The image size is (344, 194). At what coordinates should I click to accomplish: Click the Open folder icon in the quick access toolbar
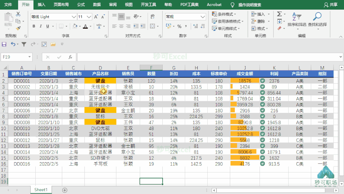point(53,44)
